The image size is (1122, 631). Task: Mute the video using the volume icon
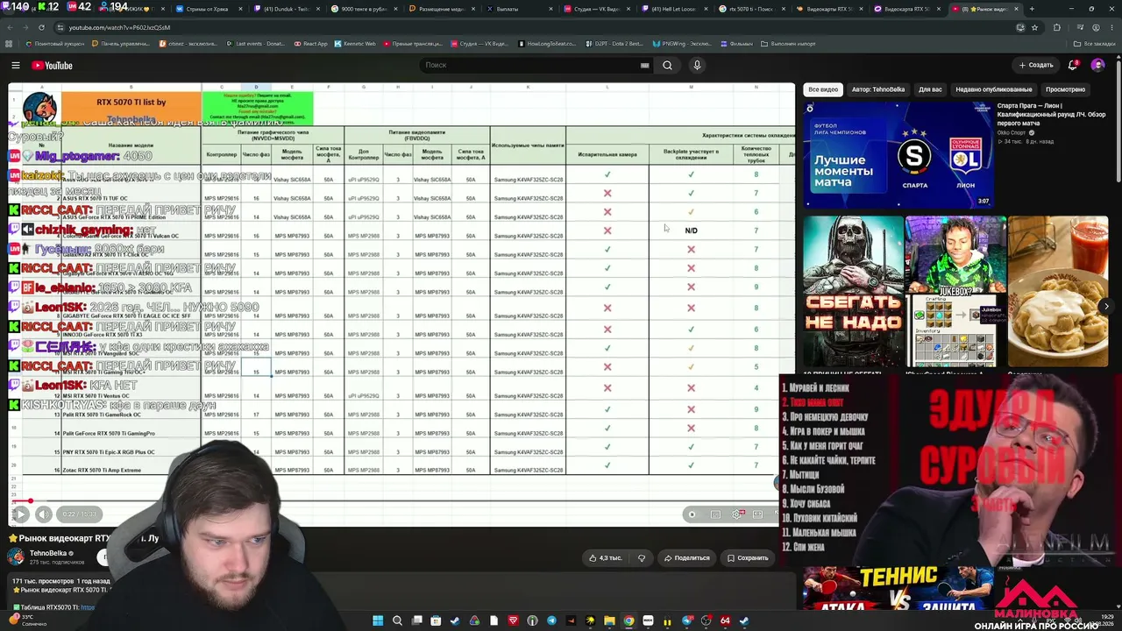click(43, 514)
